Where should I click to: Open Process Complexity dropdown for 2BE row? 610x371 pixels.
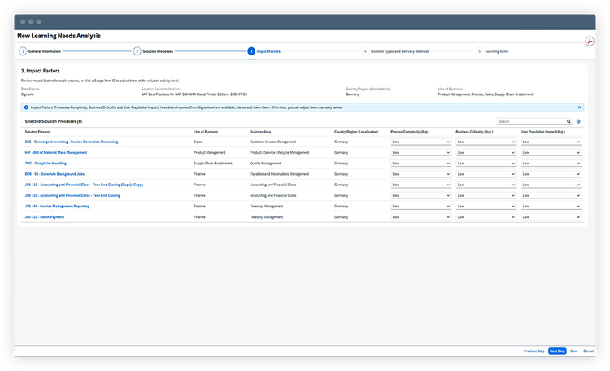coord(421,142)
